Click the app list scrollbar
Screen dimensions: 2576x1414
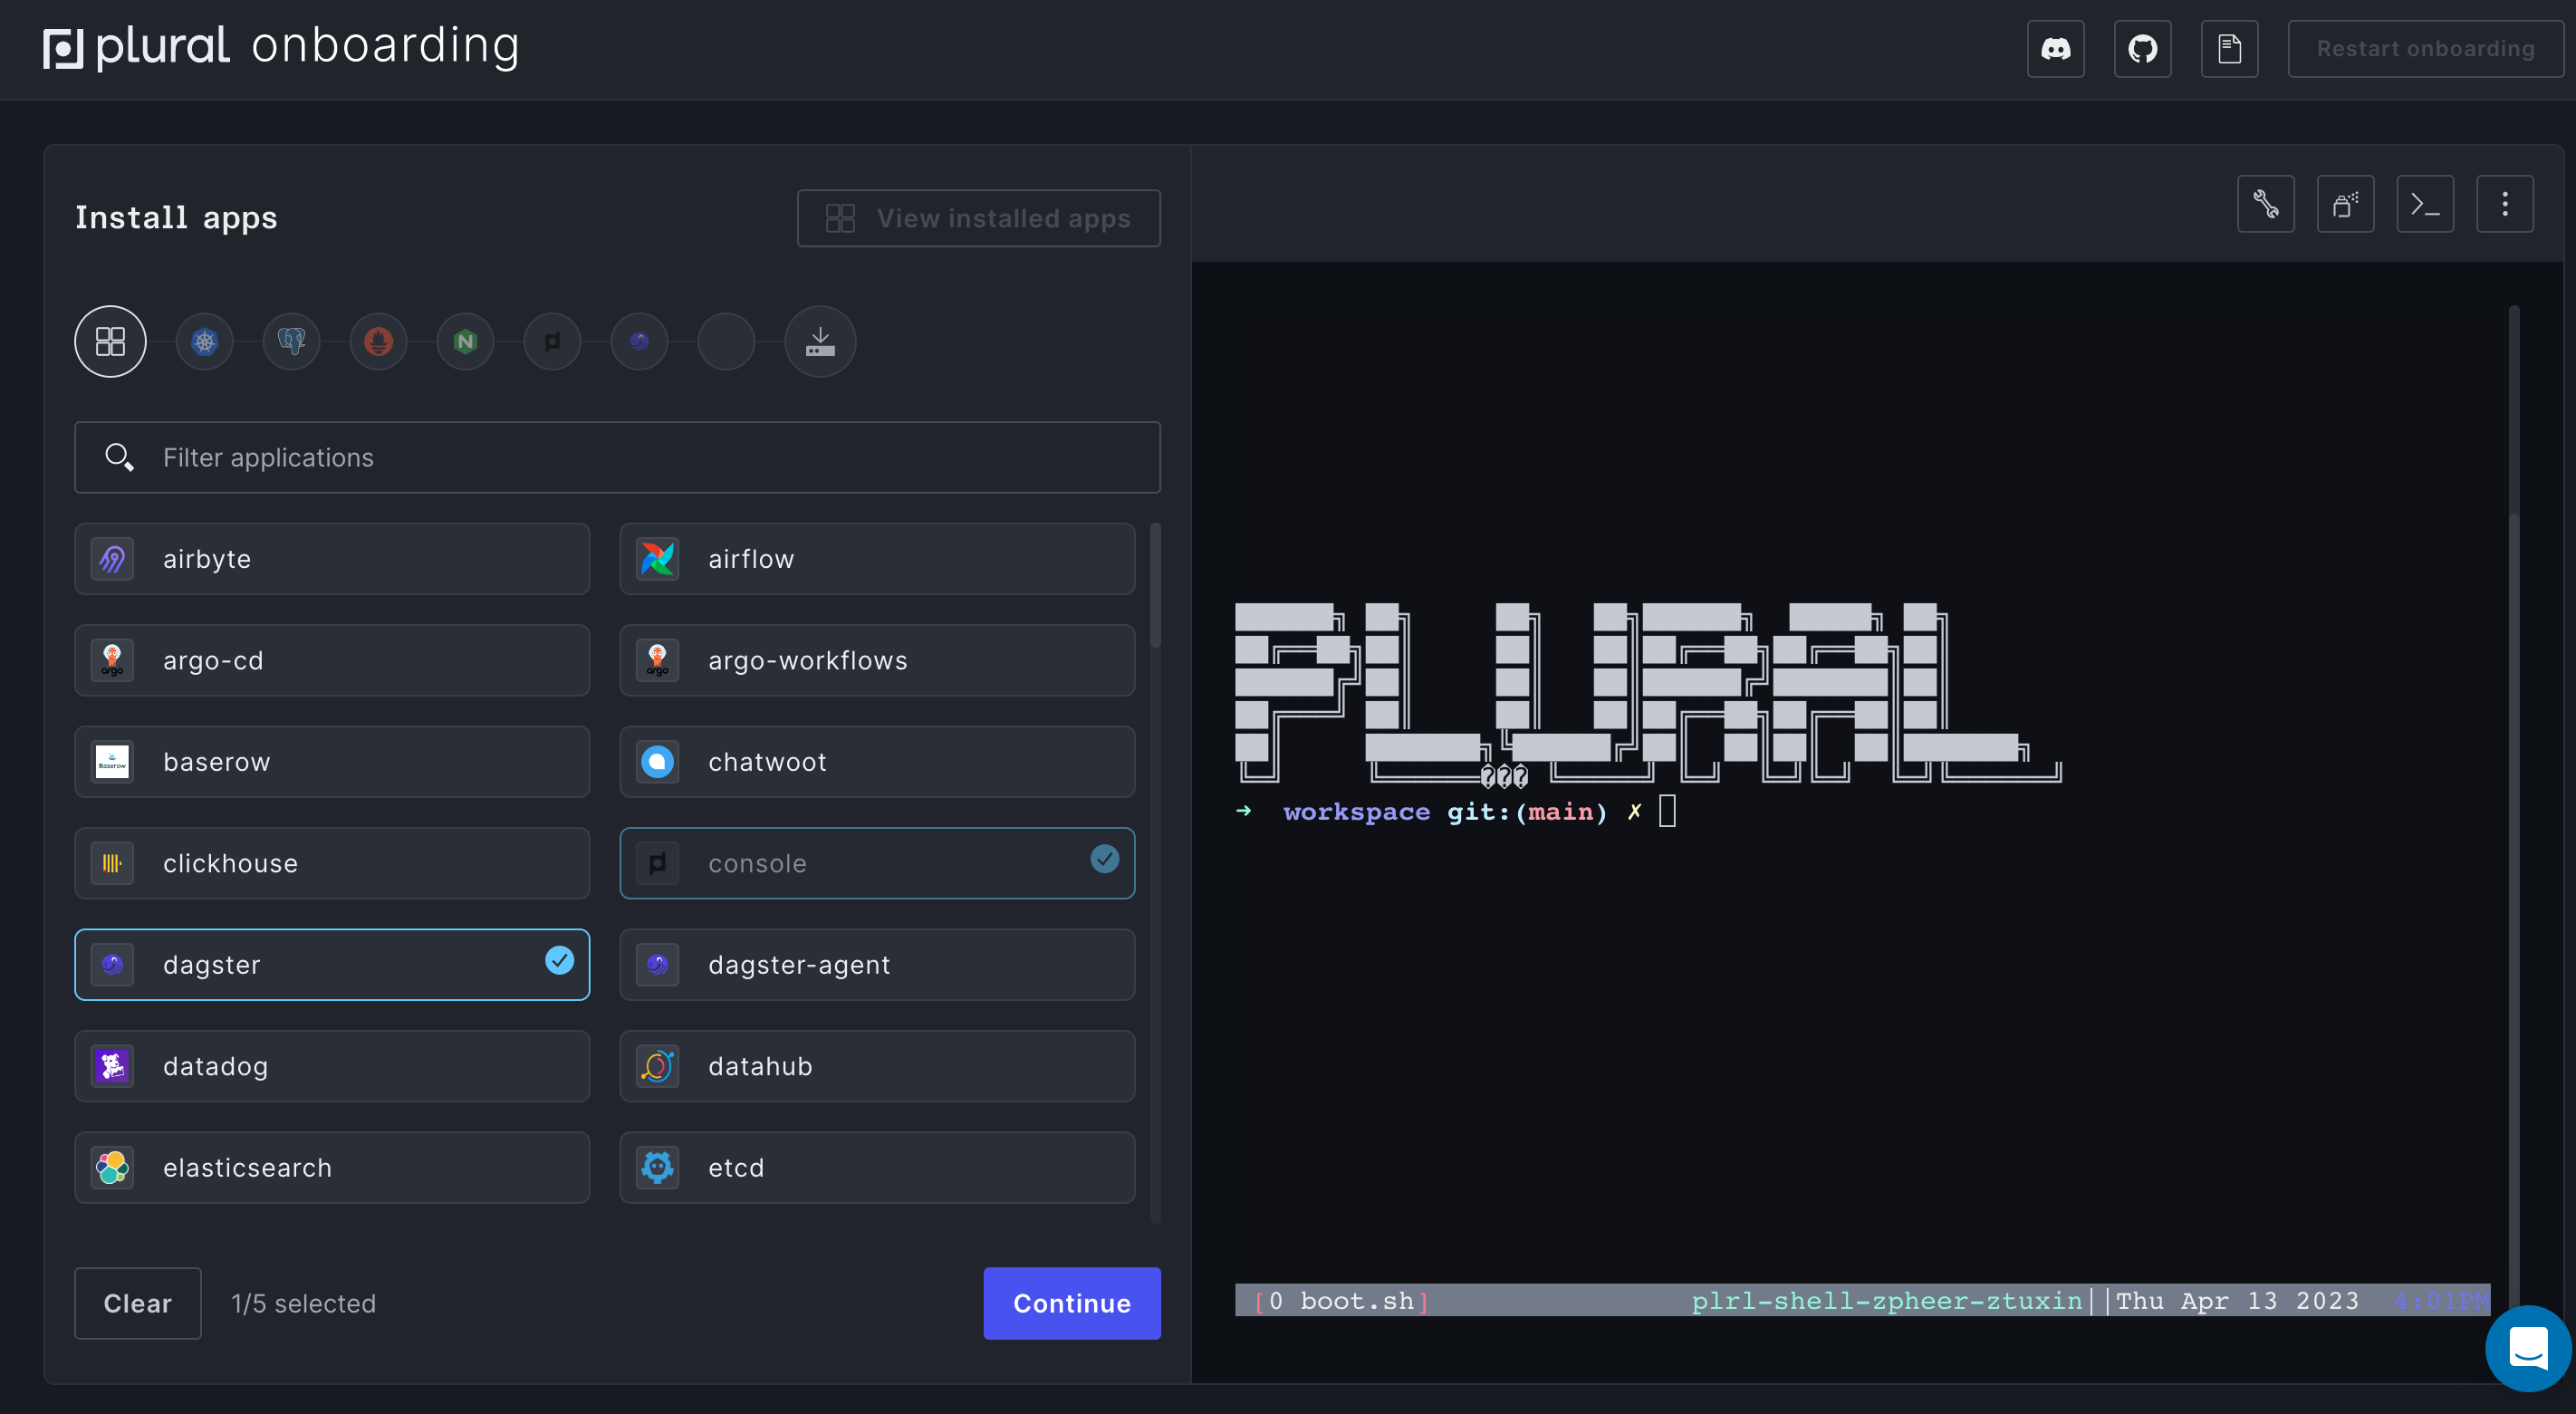1155,585
